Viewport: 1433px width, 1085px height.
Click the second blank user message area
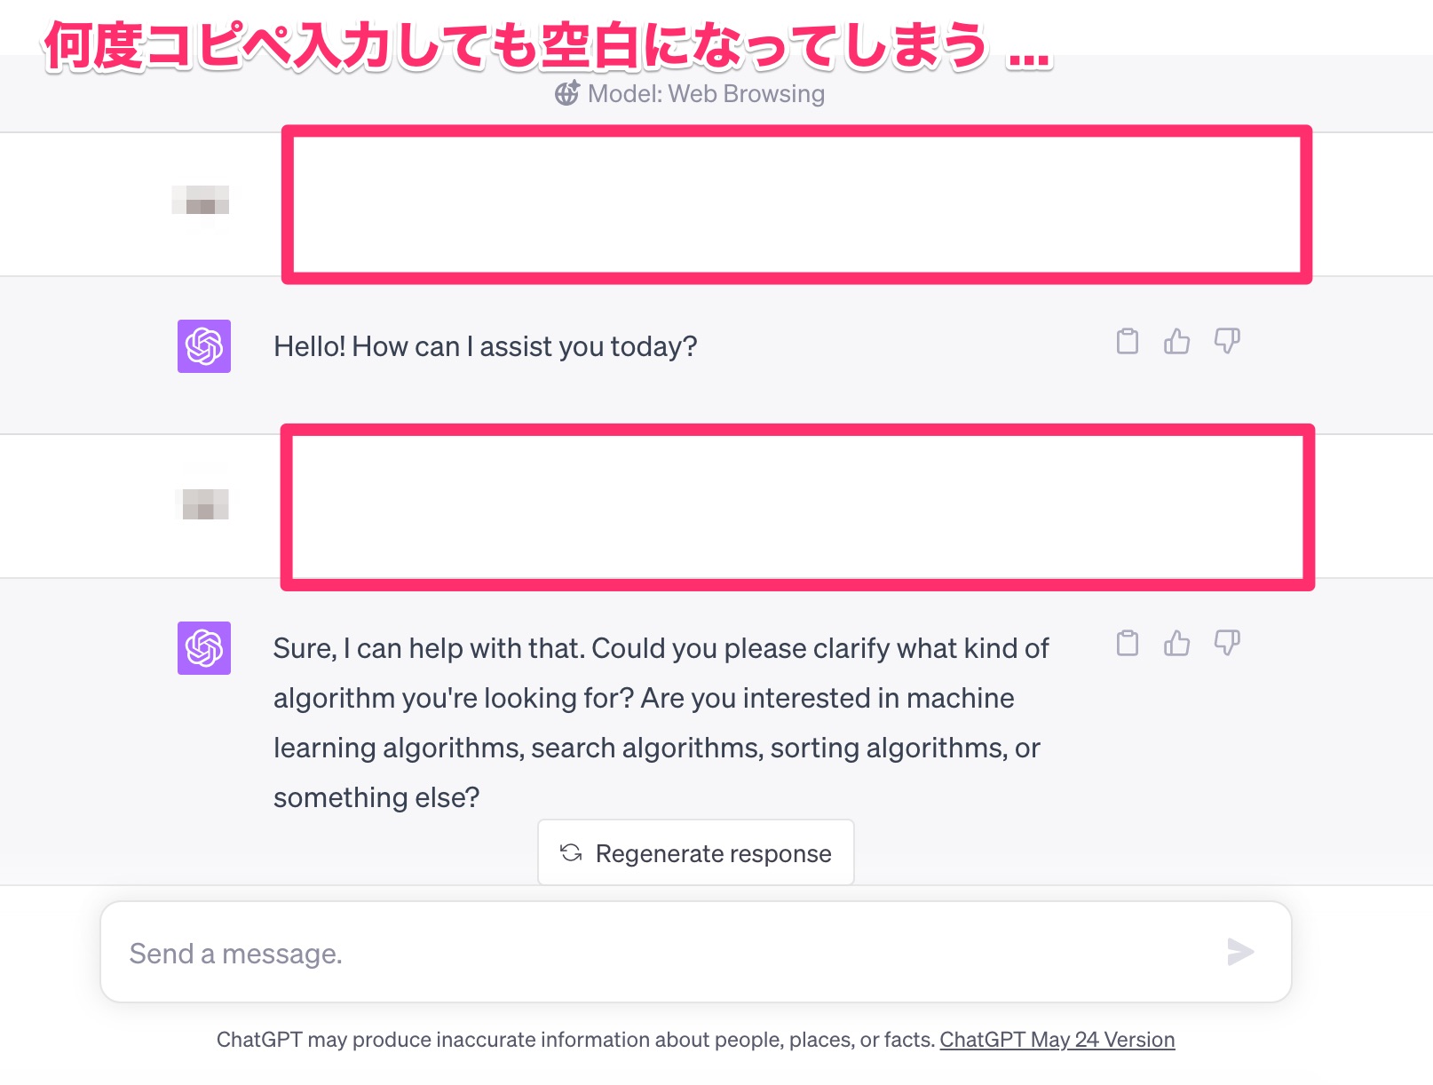coord(797,507)
